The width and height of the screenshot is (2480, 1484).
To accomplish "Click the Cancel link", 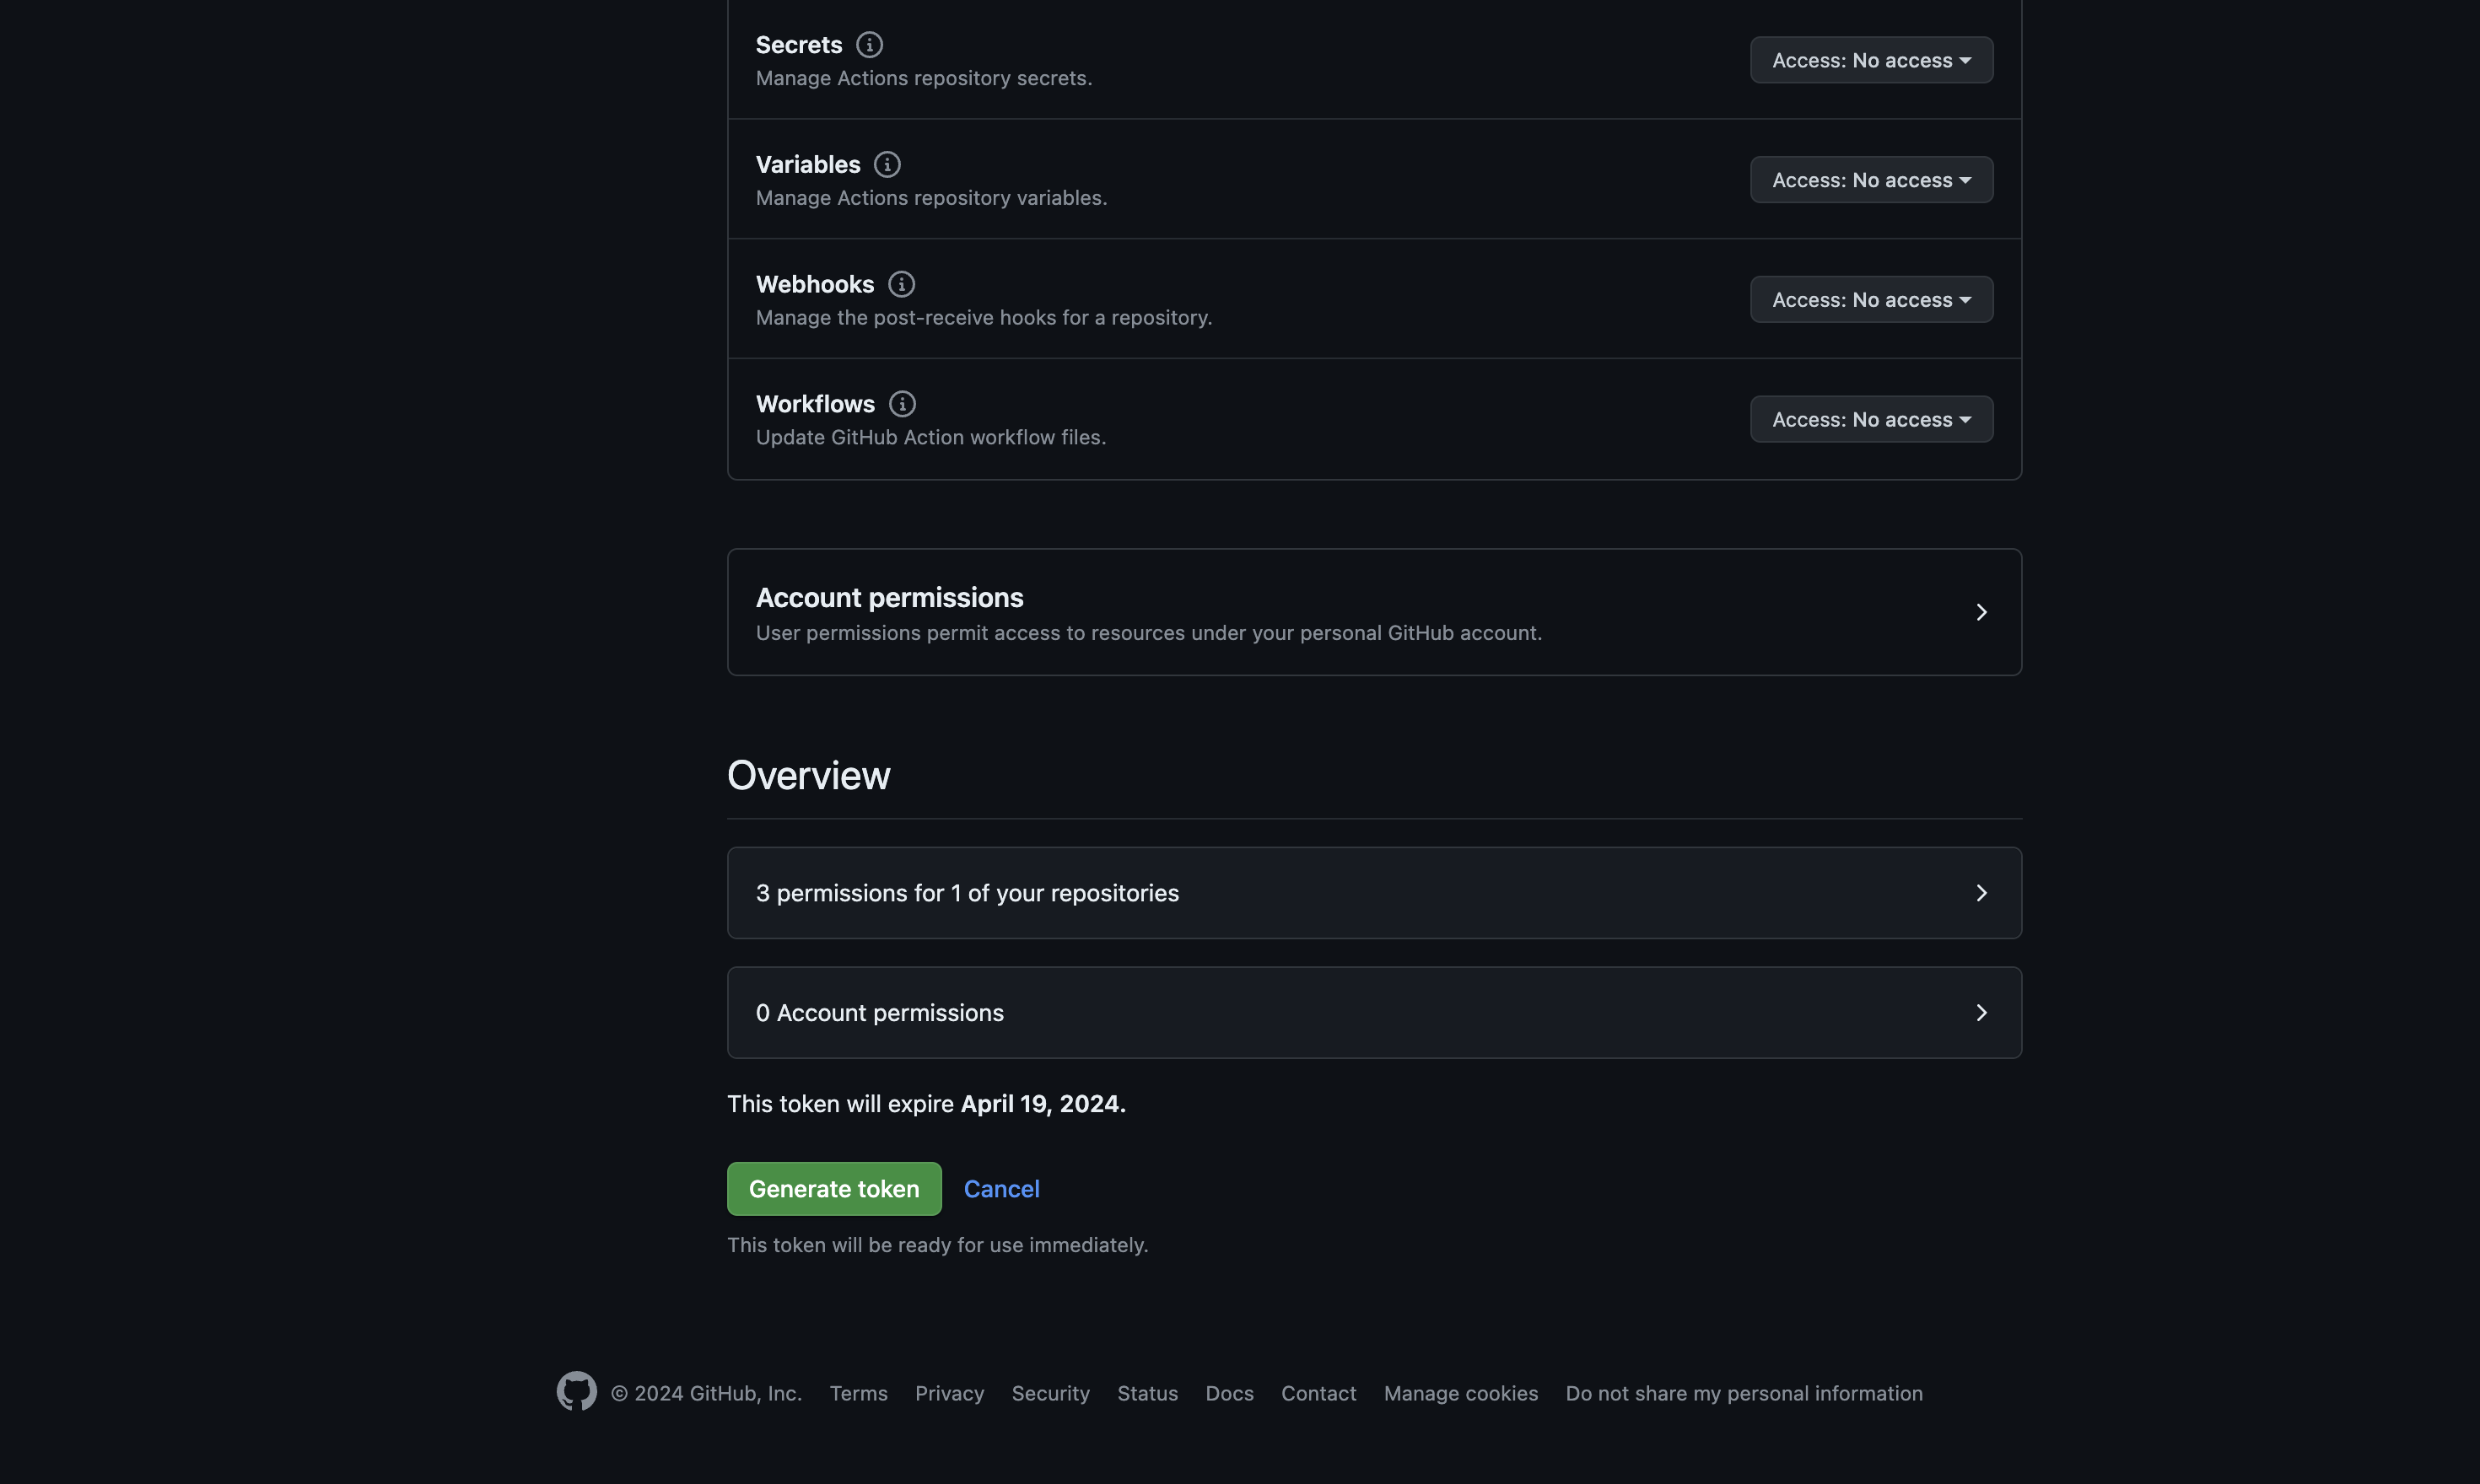I will click(x=1001, y=1188).
